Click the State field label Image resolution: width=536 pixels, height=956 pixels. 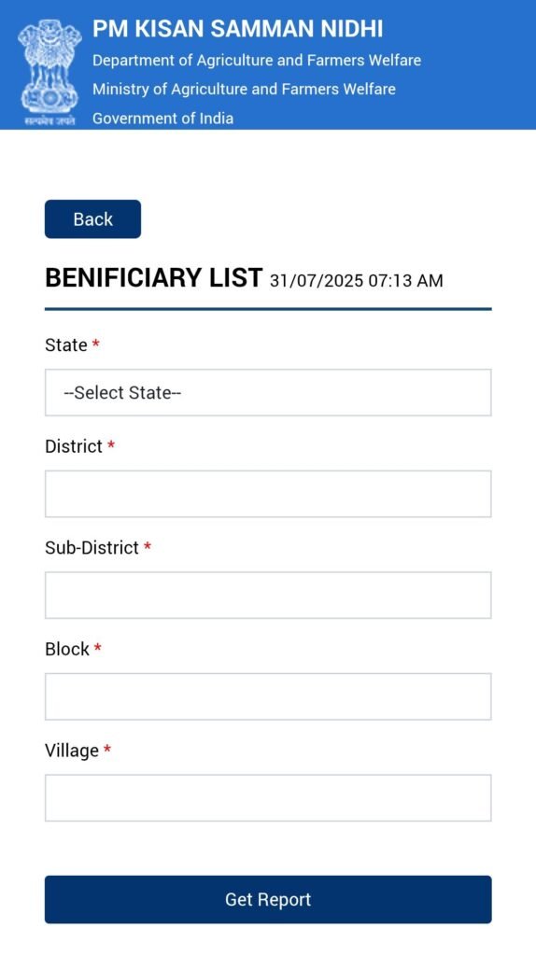point(66,345)
